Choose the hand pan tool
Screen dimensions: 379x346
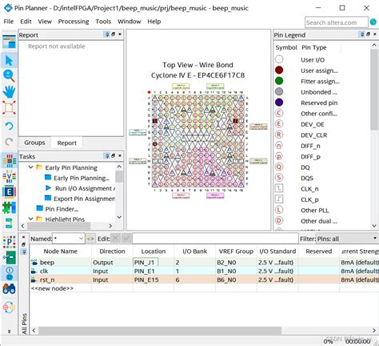click(9, 91)
